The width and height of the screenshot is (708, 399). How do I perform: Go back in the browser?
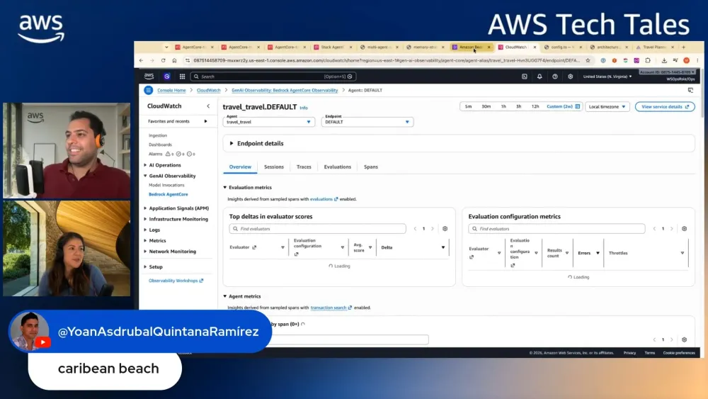[x=141, y=60]
